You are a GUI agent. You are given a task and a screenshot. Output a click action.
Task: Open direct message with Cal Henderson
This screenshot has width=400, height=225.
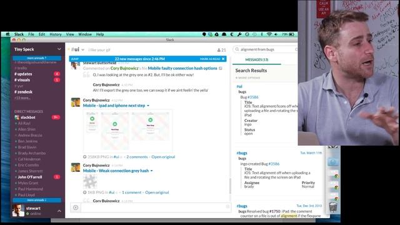click(x=29, y=159)
